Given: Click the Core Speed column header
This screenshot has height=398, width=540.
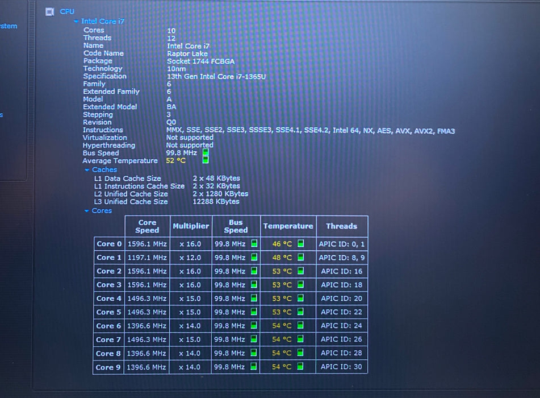Looking at the screenshot, I should [148, 226].
